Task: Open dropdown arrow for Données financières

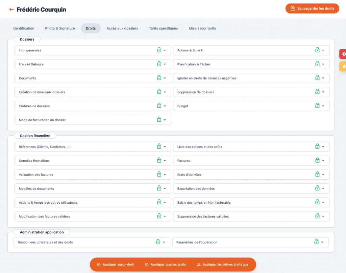Action: 165,161
